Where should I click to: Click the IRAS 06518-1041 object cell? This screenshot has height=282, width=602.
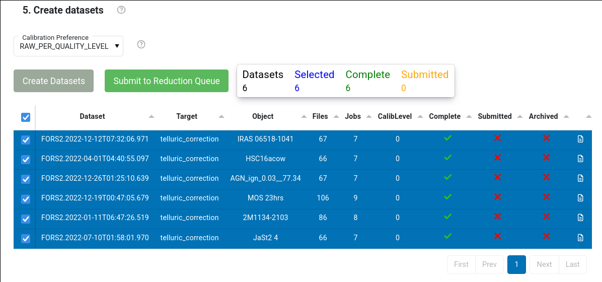pyautogui.click(x=265, y=138)
